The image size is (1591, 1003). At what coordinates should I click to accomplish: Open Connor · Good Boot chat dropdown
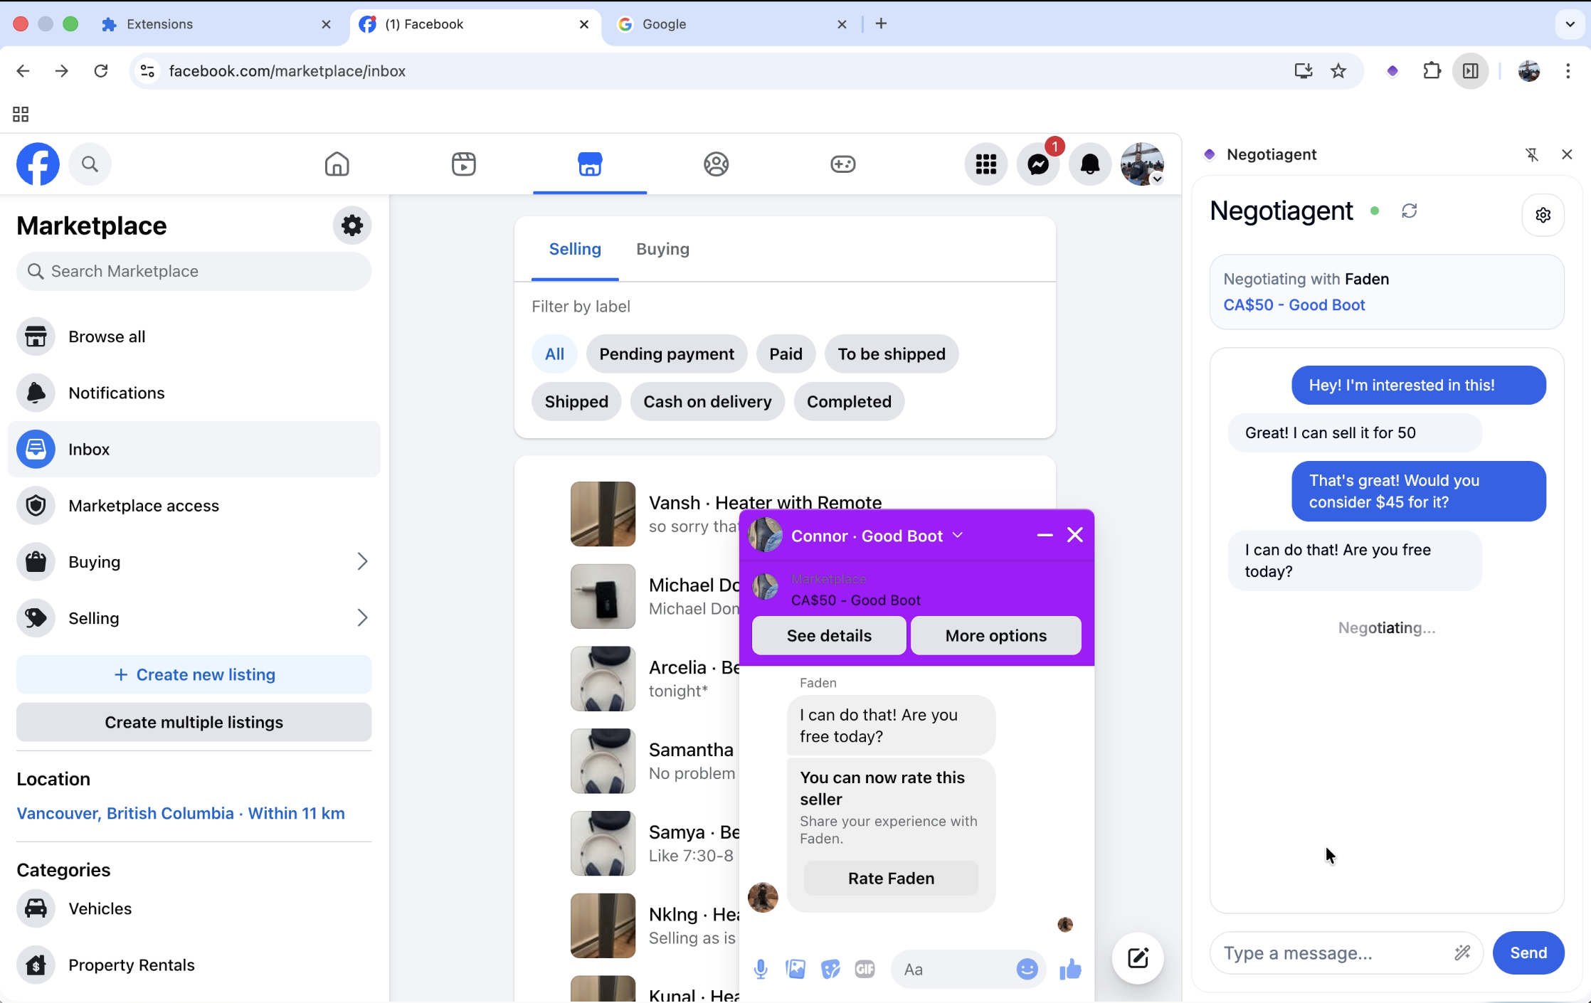[x=958, y=536]
